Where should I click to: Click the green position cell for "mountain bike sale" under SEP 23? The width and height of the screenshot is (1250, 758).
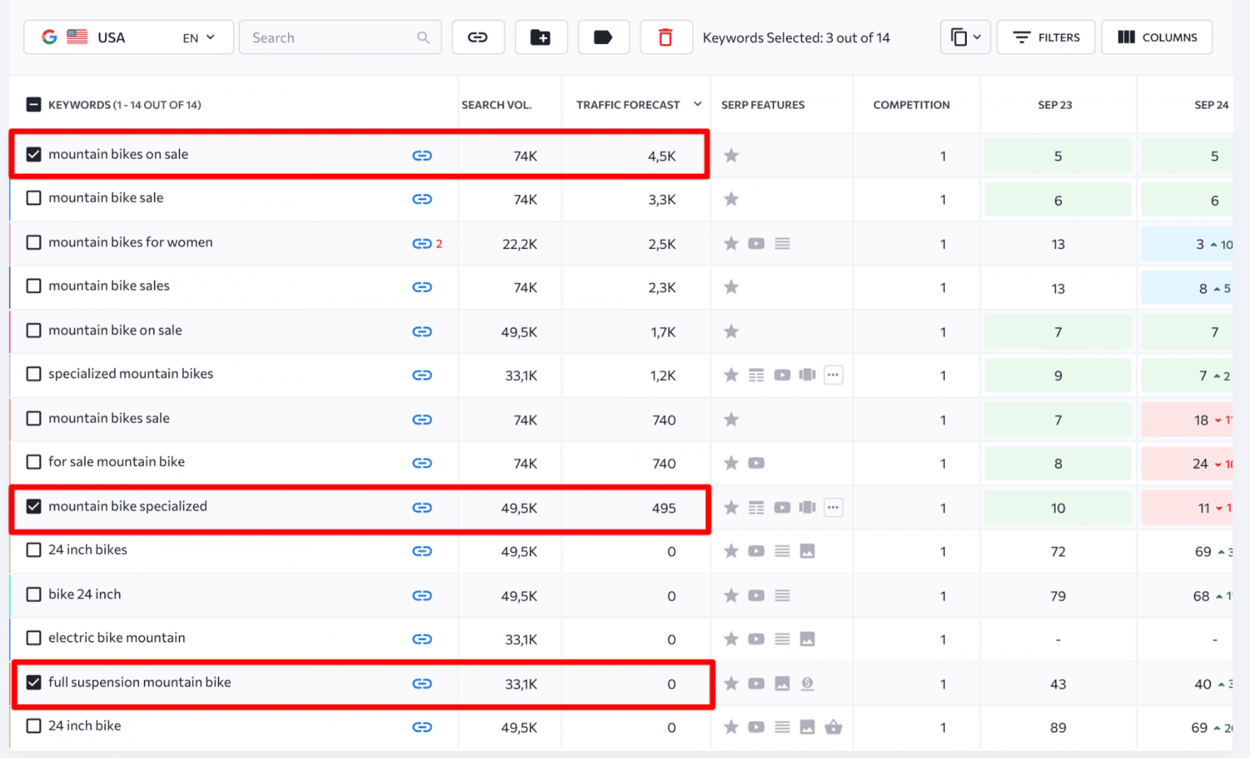click(x=1057, y=199)
